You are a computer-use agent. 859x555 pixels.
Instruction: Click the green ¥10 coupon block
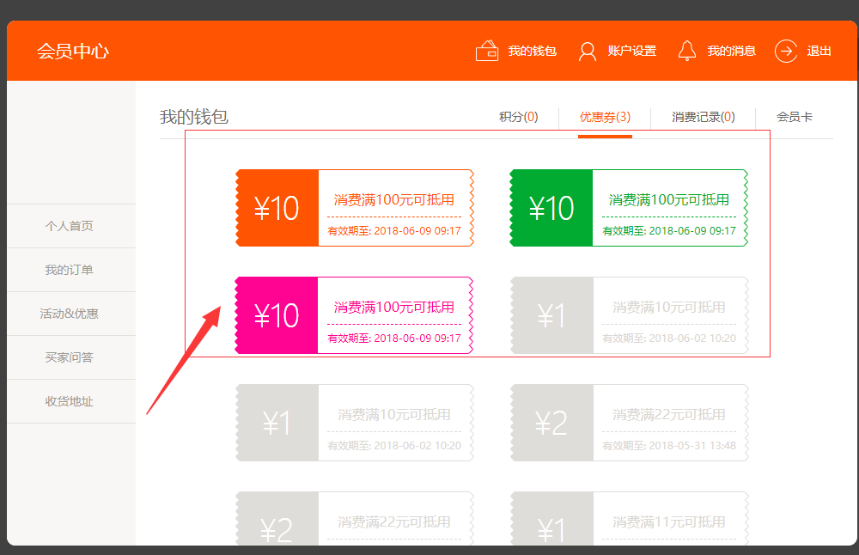(x=551, y=208)
